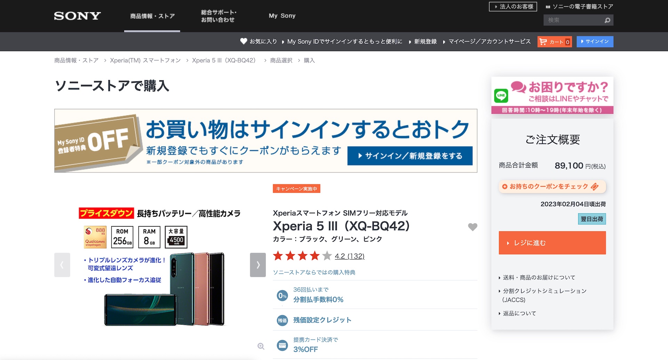Click the green LINE app icon

501,95
